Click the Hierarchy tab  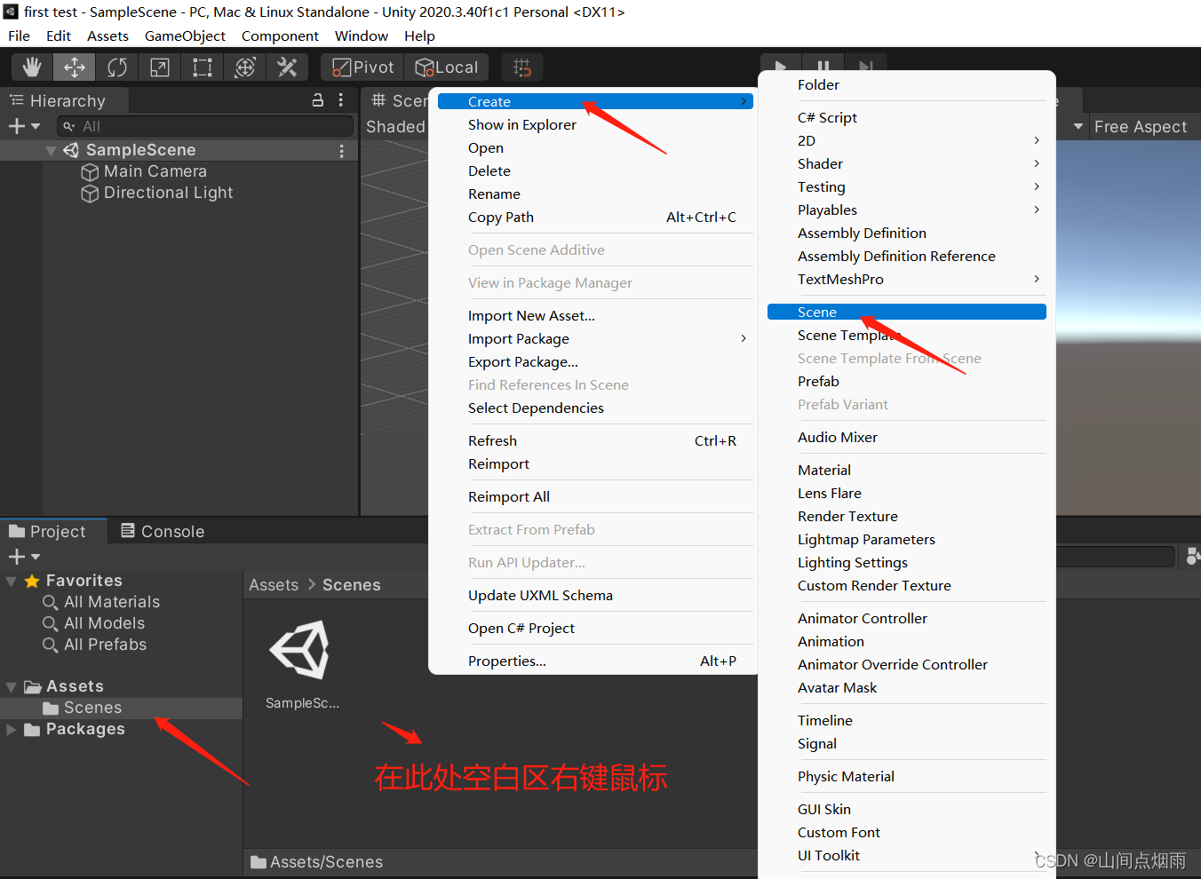(x=65, y=100)
